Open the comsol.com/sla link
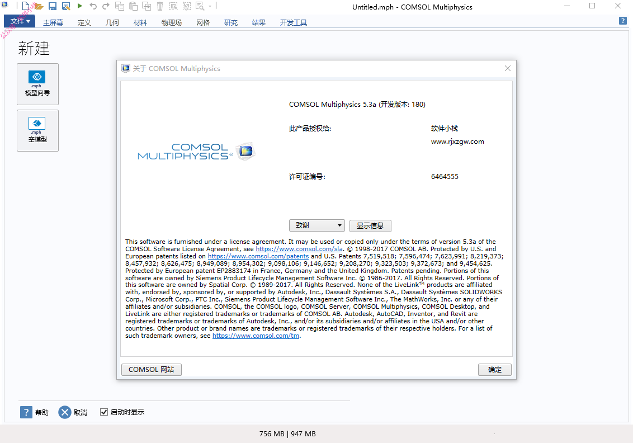 pos(299,249)
